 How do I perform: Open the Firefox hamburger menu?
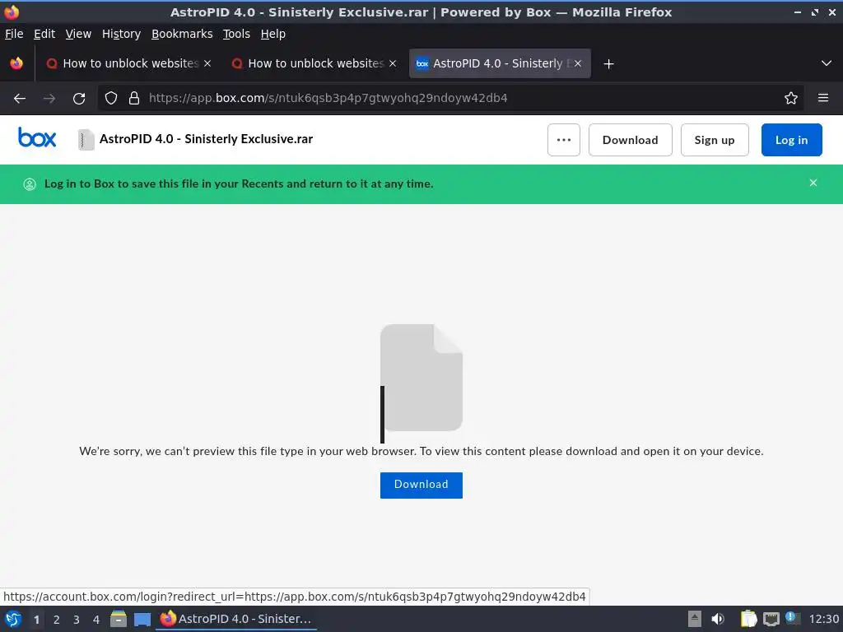[823, 98]
